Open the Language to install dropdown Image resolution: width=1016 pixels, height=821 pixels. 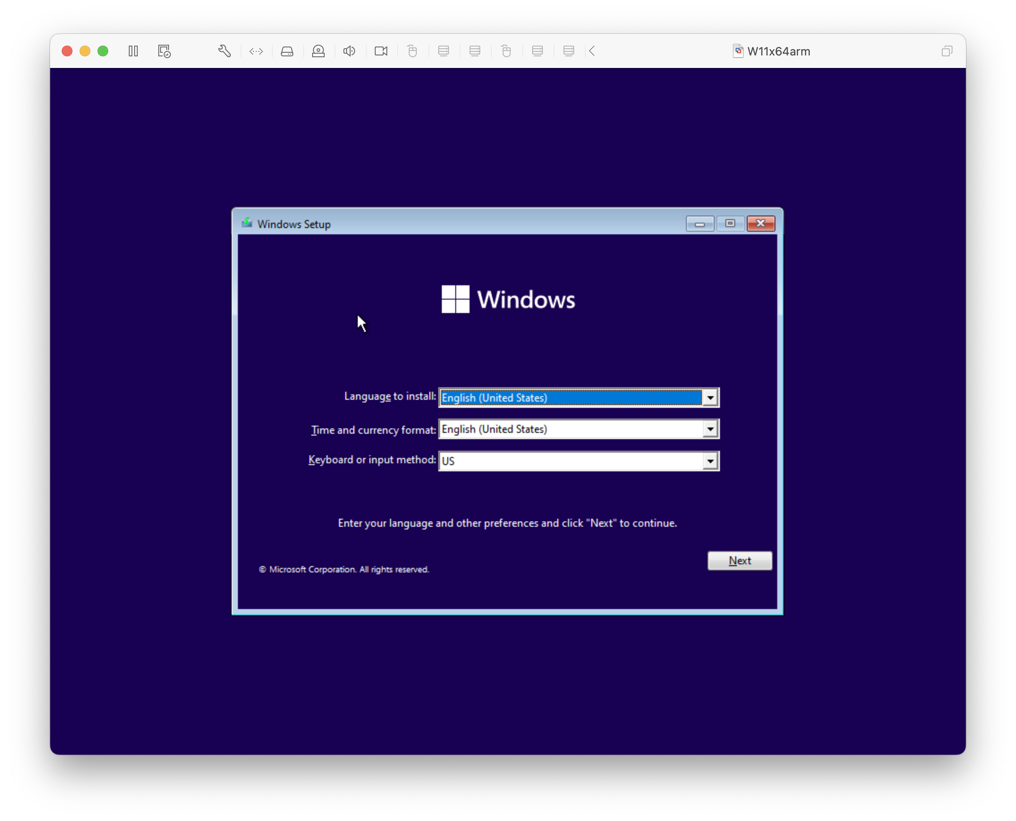point(710,398)
